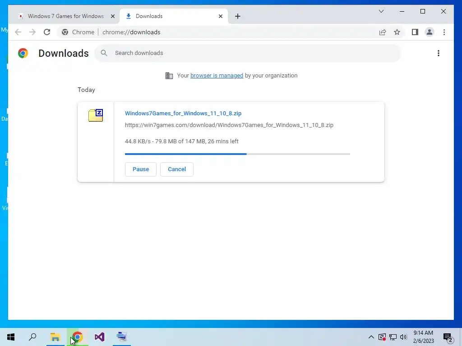Cancel the zip download
The image size is (462, 346).
(177, 169)
